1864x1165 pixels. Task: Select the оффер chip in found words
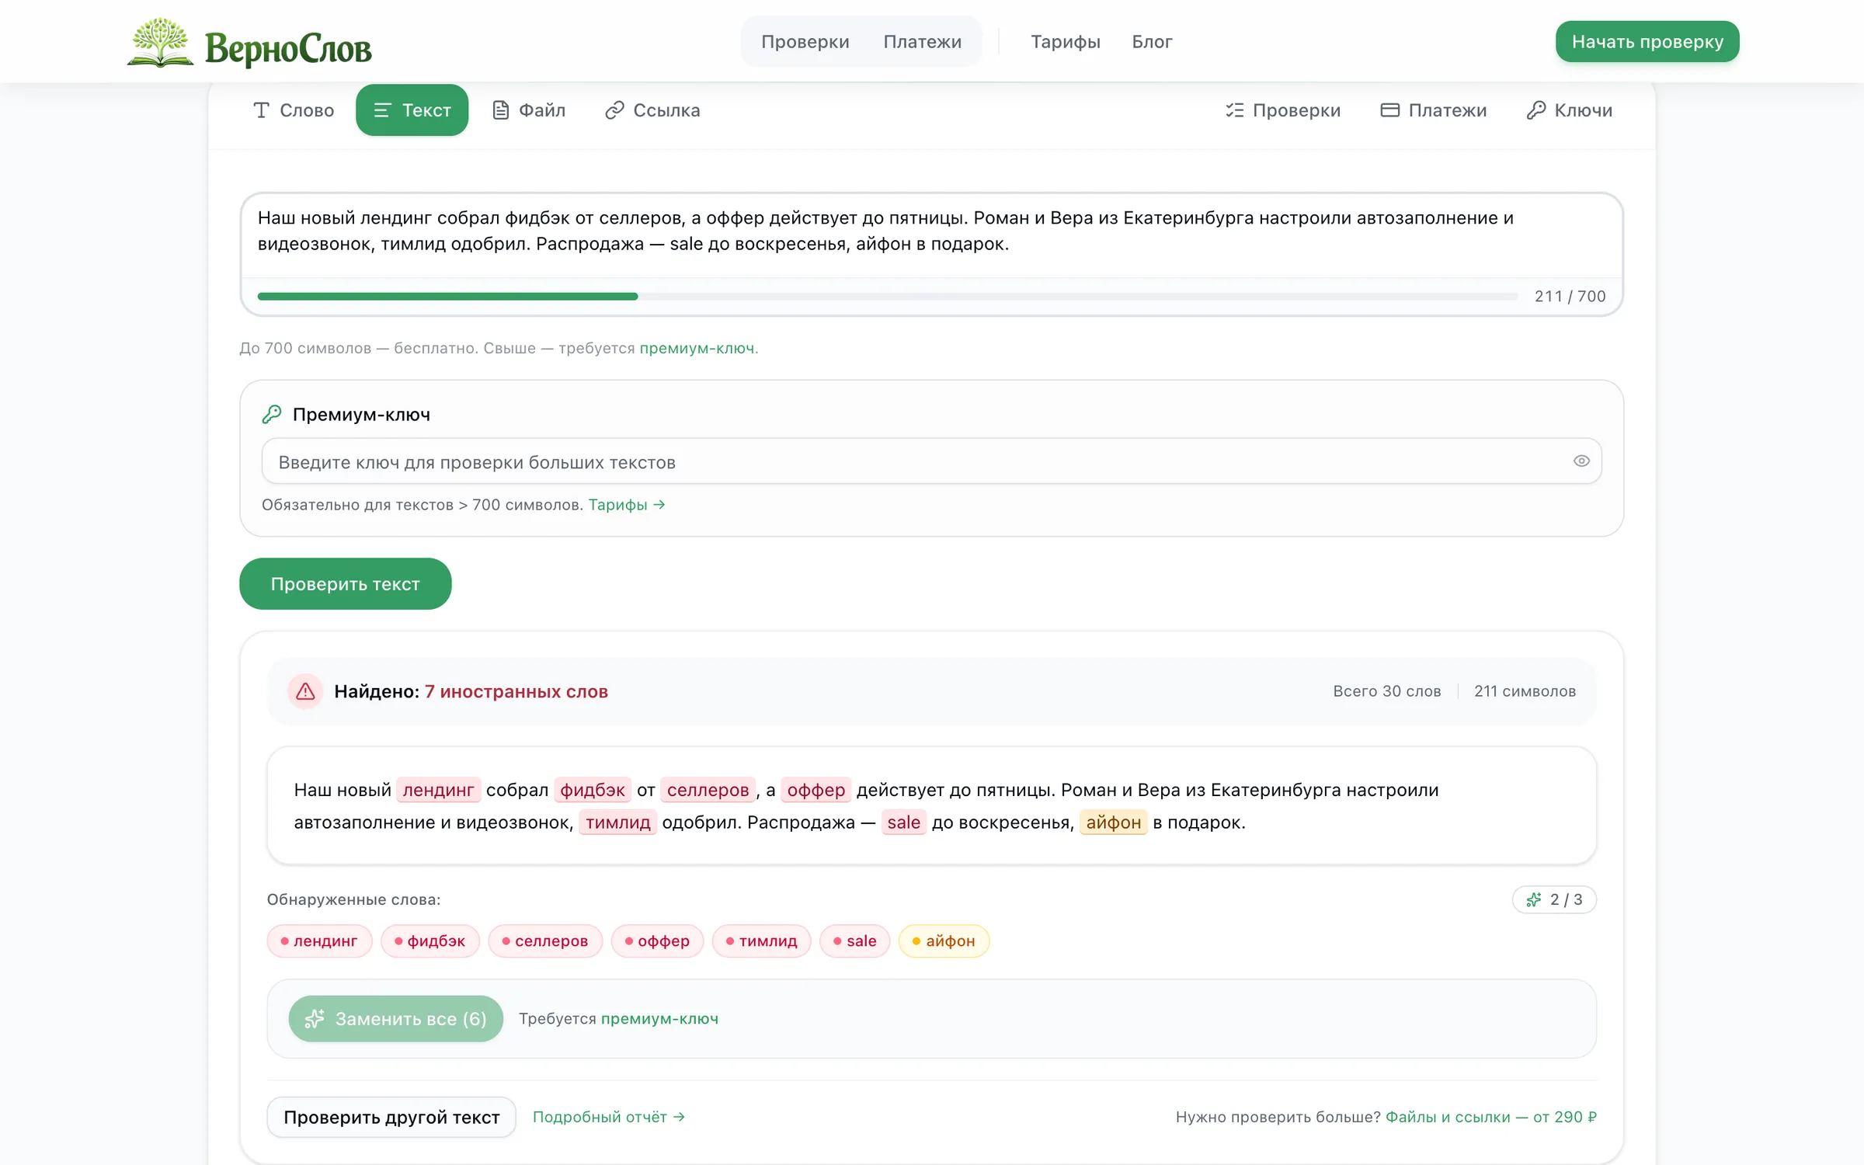pyautogui.click(x=657, y=941)
